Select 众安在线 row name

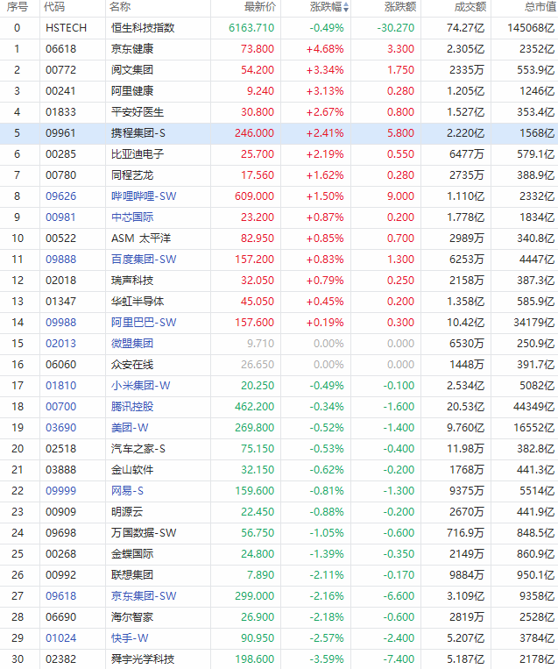click(x=132, y=365)
